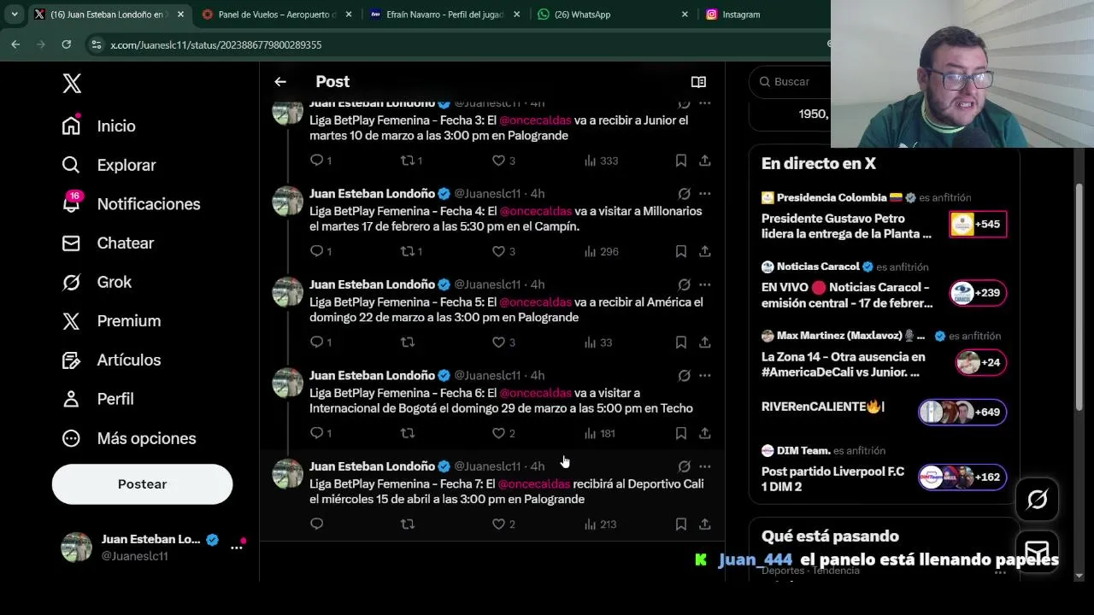
Task: Reply to the Fecha 7 Deportivo Cali post
Action: click(317, 524)
